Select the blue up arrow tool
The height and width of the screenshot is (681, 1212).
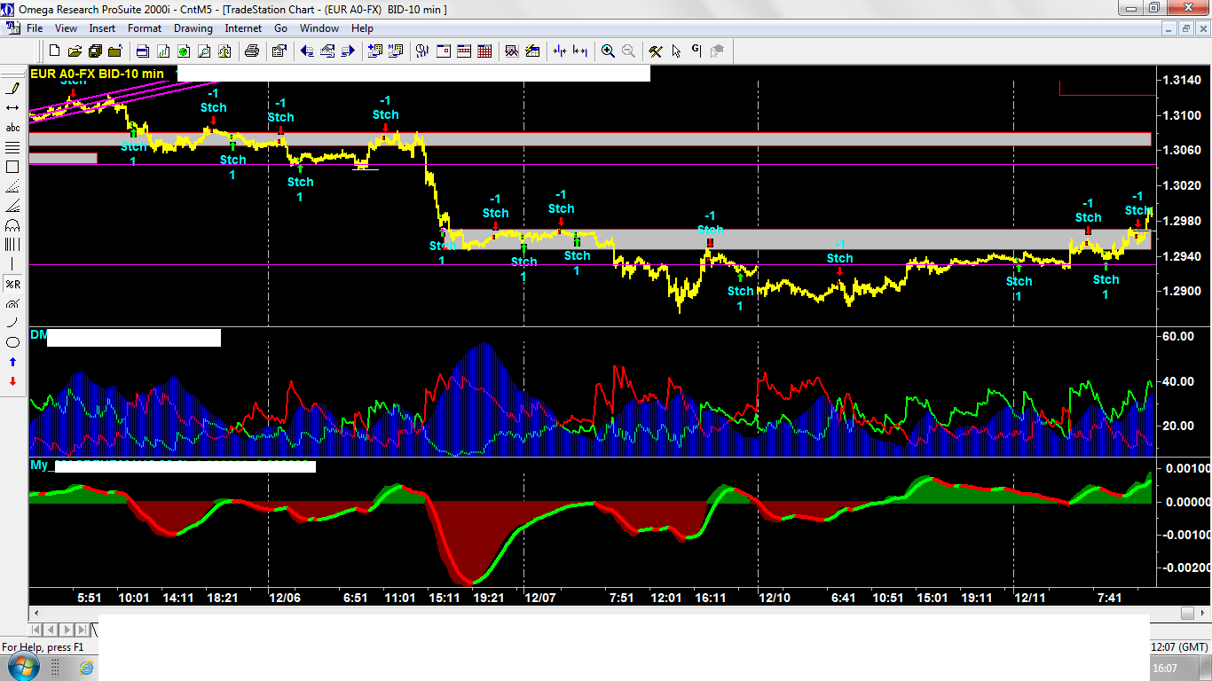(x=12, y=362)
